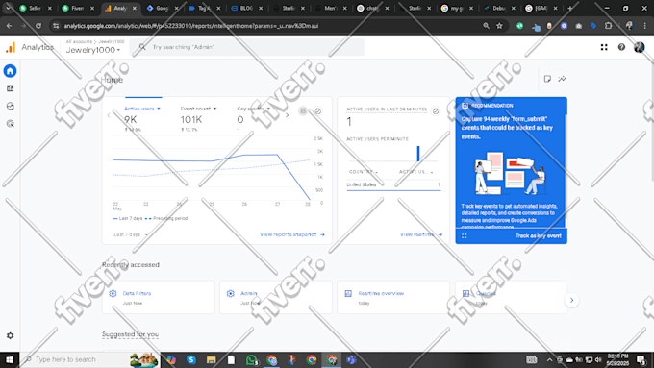Click the data quality check icon on Active users card
Viewport: 654px width, 368px height.
coord(317,111)
